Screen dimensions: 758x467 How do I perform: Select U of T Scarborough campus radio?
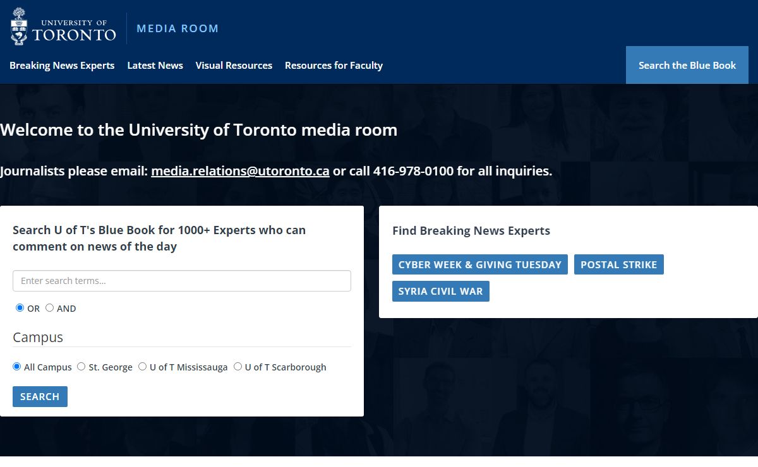[x=238, y=367]
